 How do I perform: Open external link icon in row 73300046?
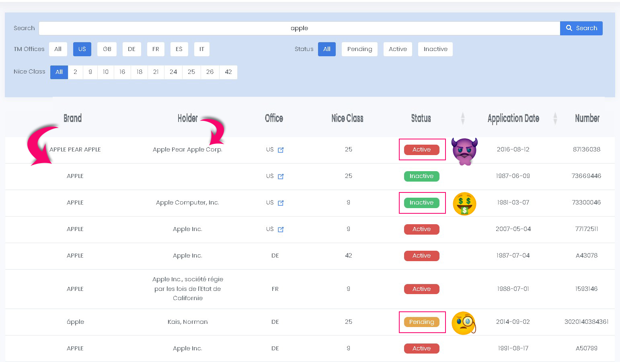pyautogui.click(x=281, y=203)
